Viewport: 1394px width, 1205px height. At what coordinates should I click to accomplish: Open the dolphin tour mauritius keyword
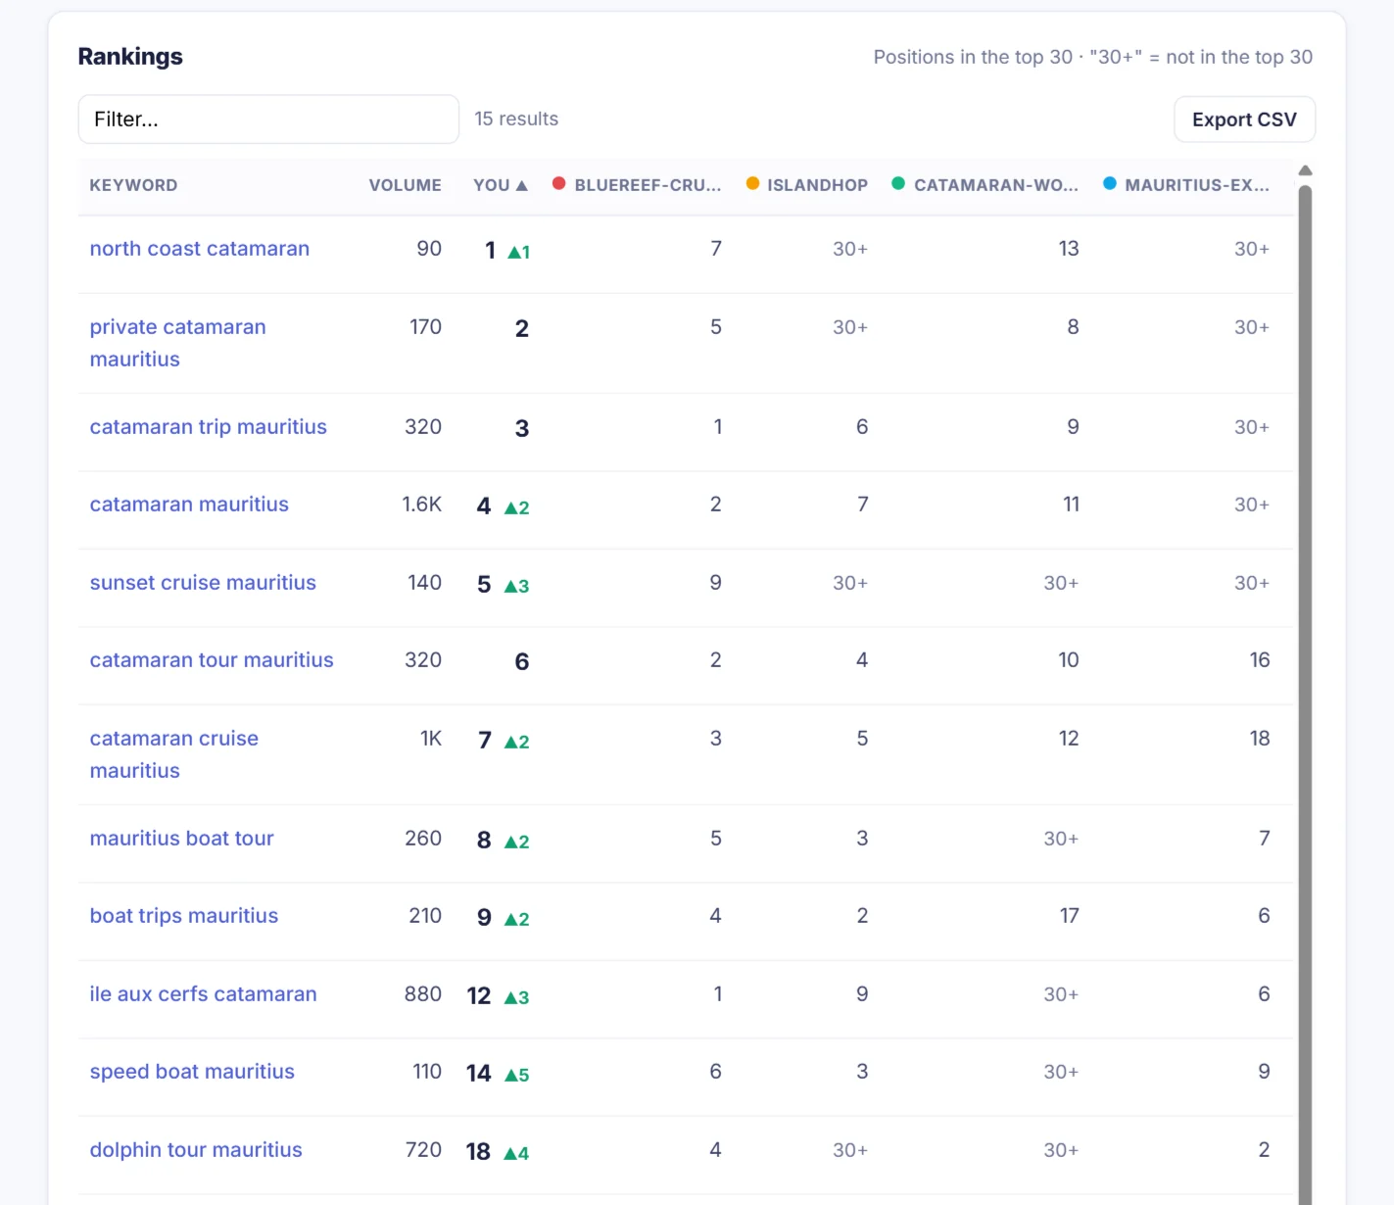coord(196,1150)
